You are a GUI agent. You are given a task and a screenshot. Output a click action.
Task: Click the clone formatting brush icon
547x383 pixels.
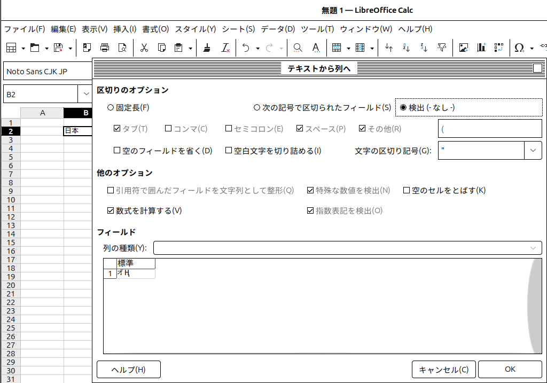point(207,48)
